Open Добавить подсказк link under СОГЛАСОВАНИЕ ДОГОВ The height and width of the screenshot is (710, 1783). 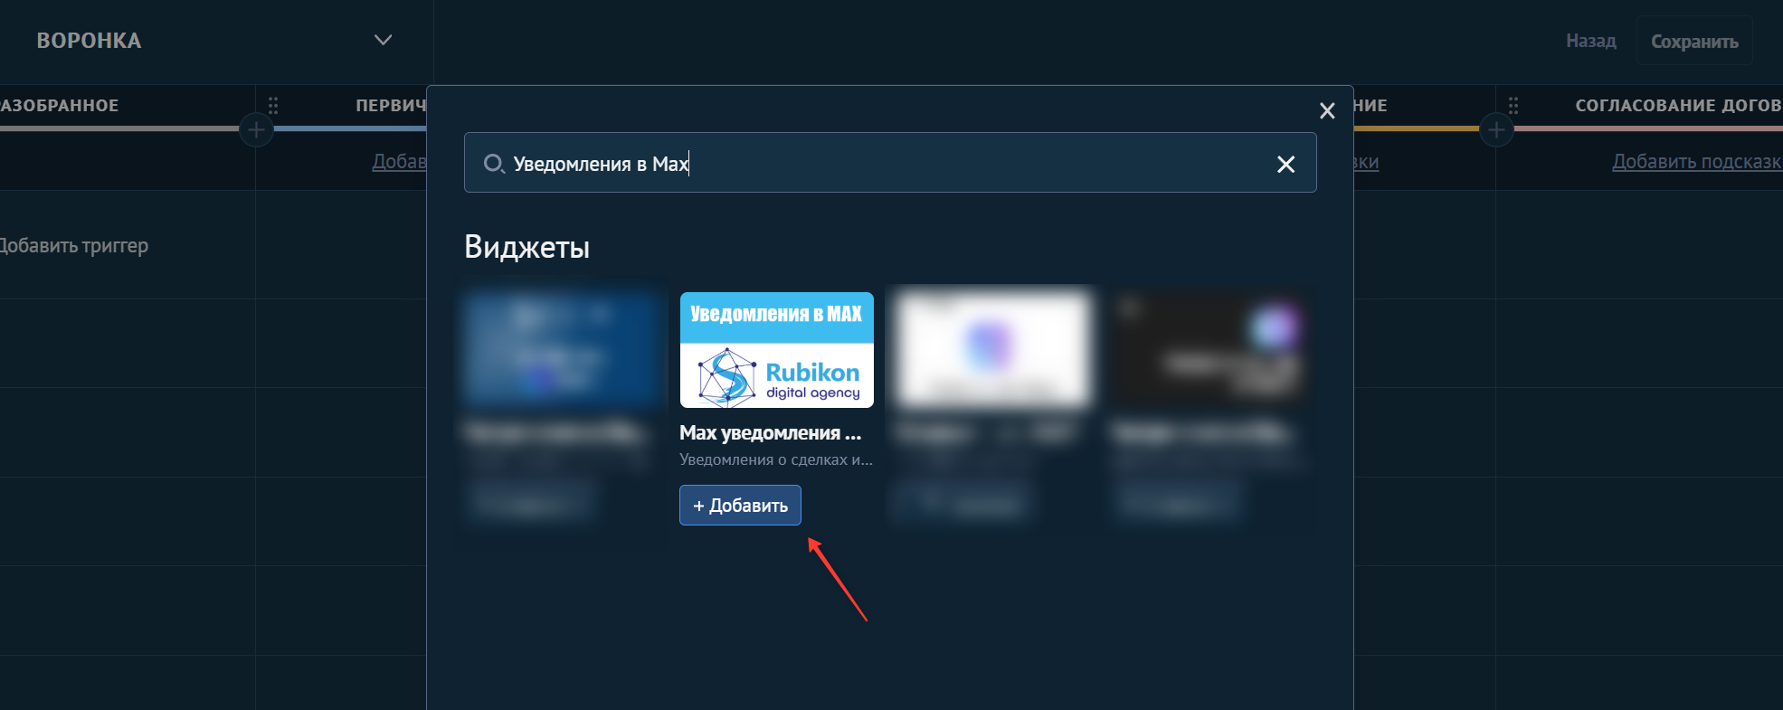(1697, 161)
